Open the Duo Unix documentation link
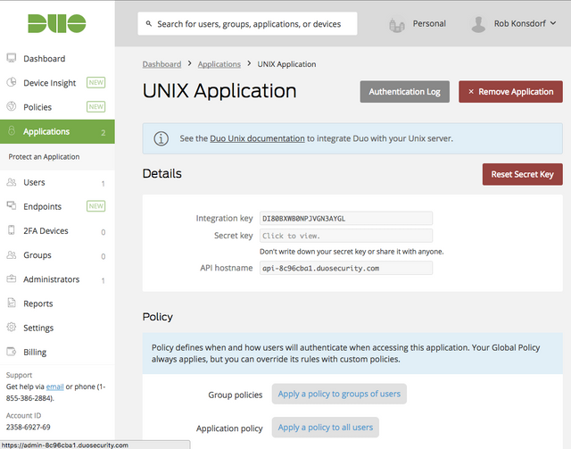The image size is (571, 449). click(x=257, y=138)
